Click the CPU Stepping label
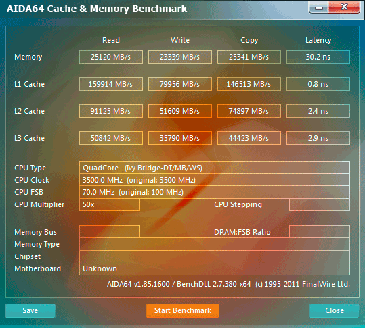Viewport: 365px width, 328px height. [x=238, y=204]
